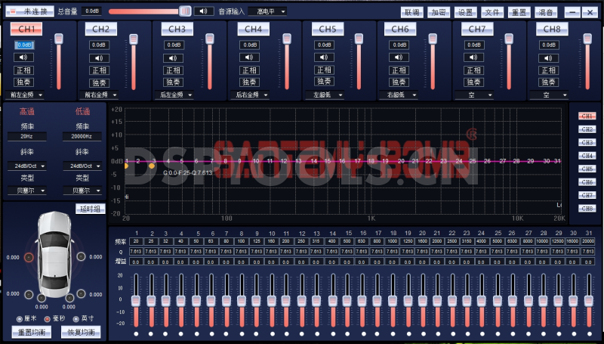Mute channel CH6 speaker icon
The height and width of the screenshot is (344, 604).
[x=399, y=57]
